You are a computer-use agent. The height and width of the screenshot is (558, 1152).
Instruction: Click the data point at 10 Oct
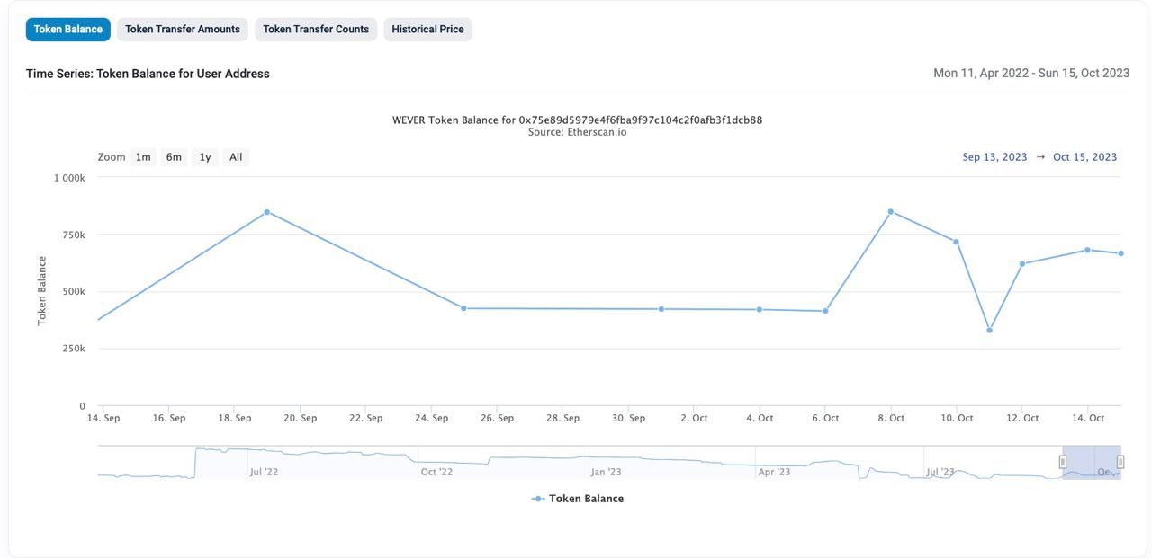click(x=957, y=242)
